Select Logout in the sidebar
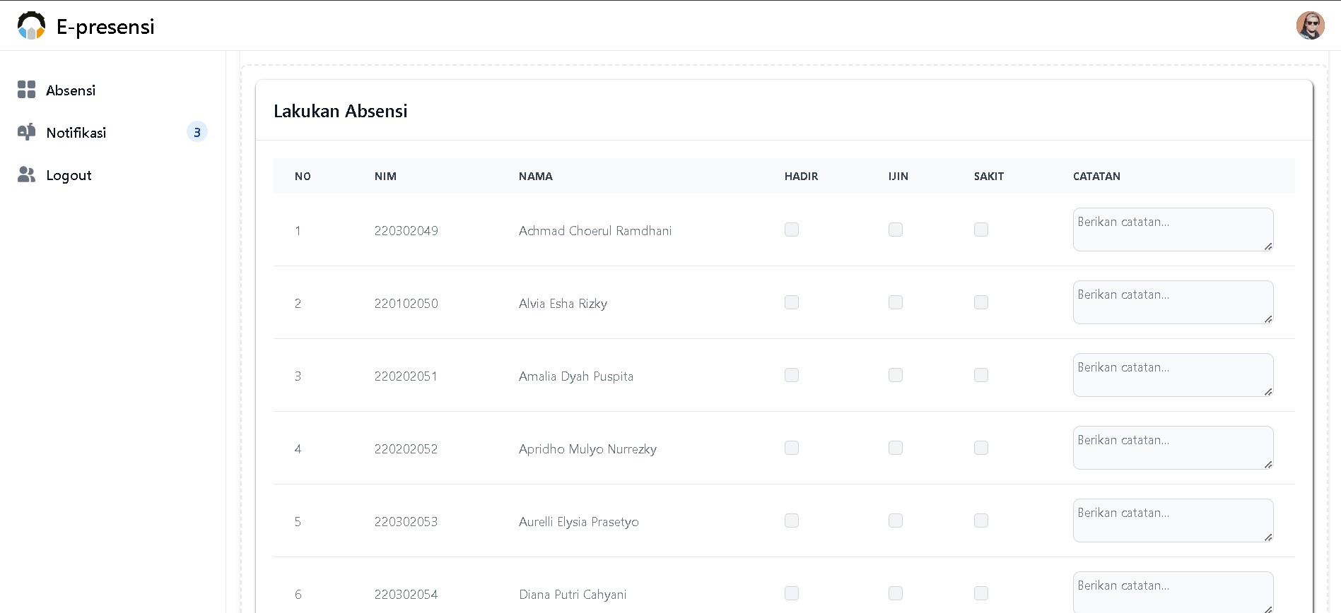 point(112,175)
